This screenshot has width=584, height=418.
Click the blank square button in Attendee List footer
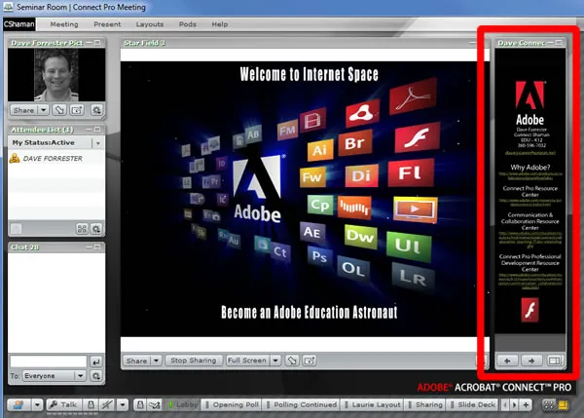coord(16,229)
